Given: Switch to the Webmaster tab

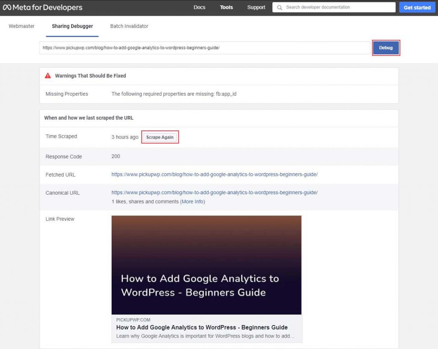Looking at the screenshot, I should [x=21, y=26].
